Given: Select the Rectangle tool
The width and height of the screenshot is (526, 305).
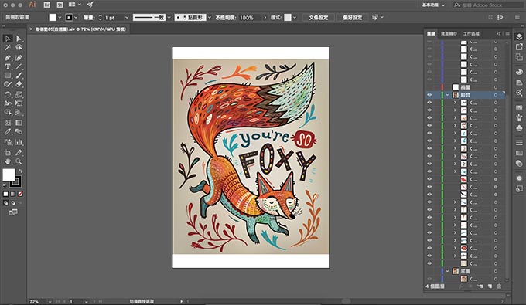Looking at the screenshot, I should pos(8,76).
